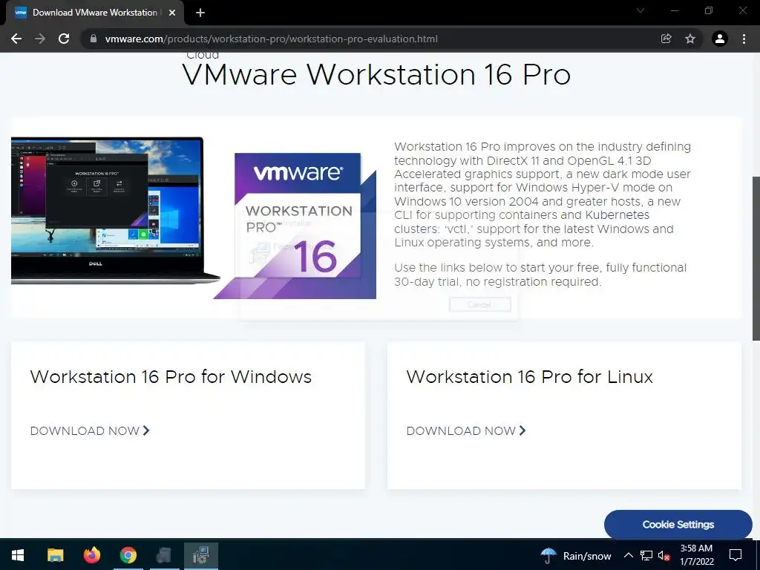The width and height of the screenshot is (760, 570).
Task: Open File Explorer from taskbar
Action: pos(55,555)
